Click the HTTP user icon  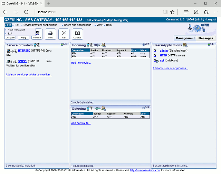pyautogui.click(x=155, y=55)
